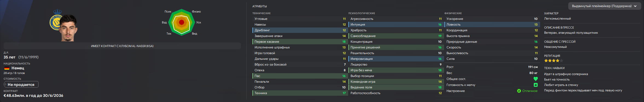Click the green heart condition icon
This screenshot has height=102, width=644.
535,79
